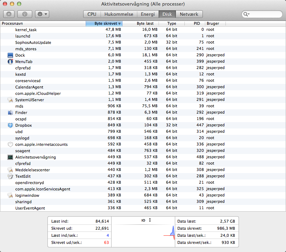Toggle Byte skrevet sort order
286x252 pixels.
tap(104, 23)
